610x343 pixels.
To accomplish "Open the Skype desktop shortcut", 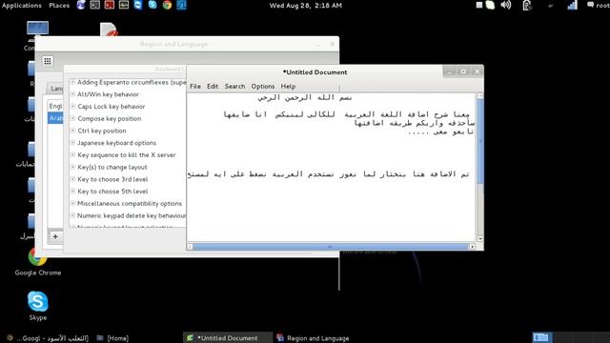I will [x=38, y=306].
